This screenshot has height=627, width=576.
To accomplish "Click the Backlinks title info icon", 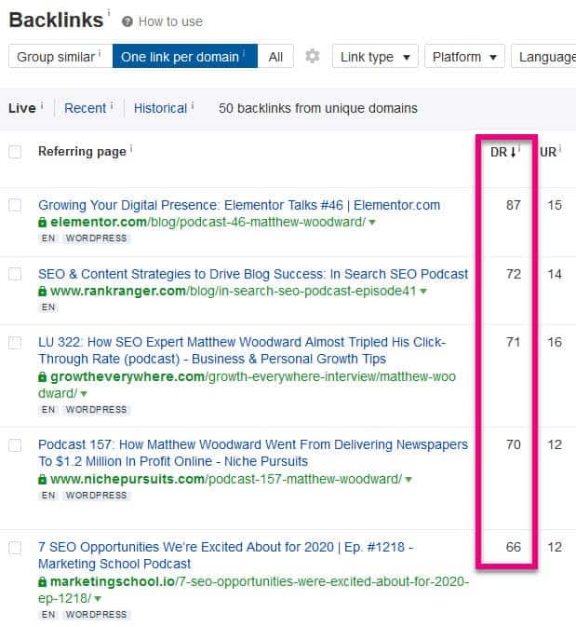I will pos(109,12).
